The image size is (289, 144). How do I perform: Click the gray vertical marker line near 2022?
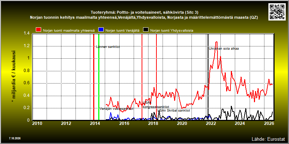click(208, 77)
